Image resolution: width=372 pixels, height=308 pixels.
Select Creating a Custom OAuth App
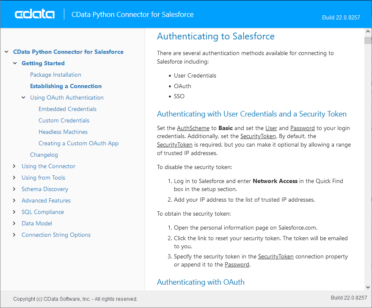tap(78, 143)
